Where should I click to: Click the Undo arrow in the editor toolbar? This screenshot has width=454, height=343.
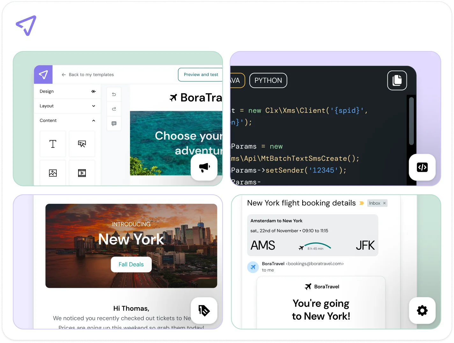pos(114,94)
